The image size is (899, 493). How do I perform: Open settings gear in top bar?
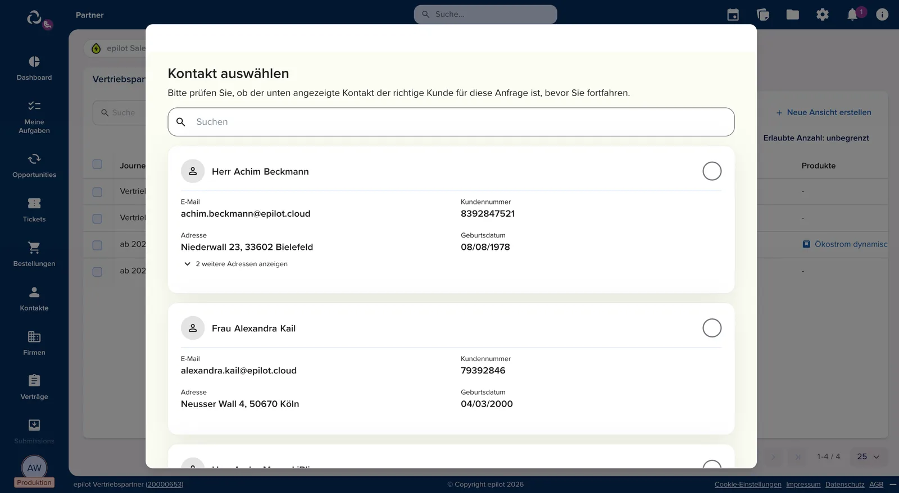[823, 15]
